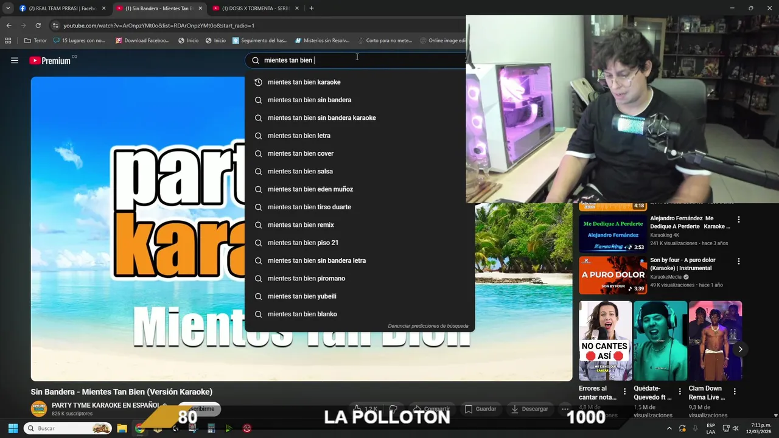Open the A PURO DOLOR video thumbnail

pyautogui.click(x=613, y=275)
